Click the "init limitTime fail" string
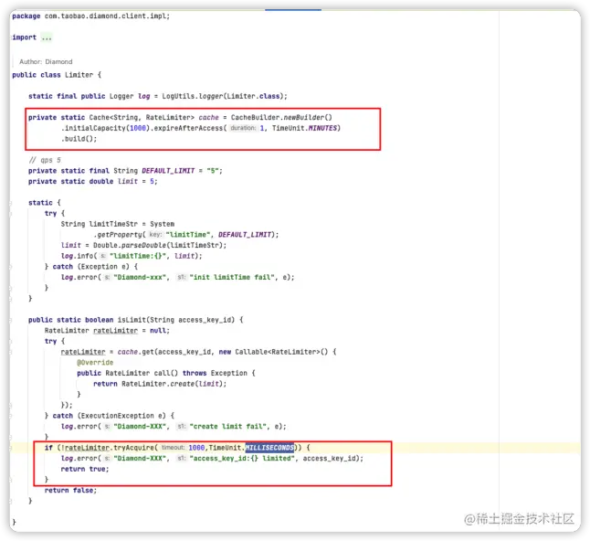Viewport: 590px width, 541px height. click(x=232, y=278)
